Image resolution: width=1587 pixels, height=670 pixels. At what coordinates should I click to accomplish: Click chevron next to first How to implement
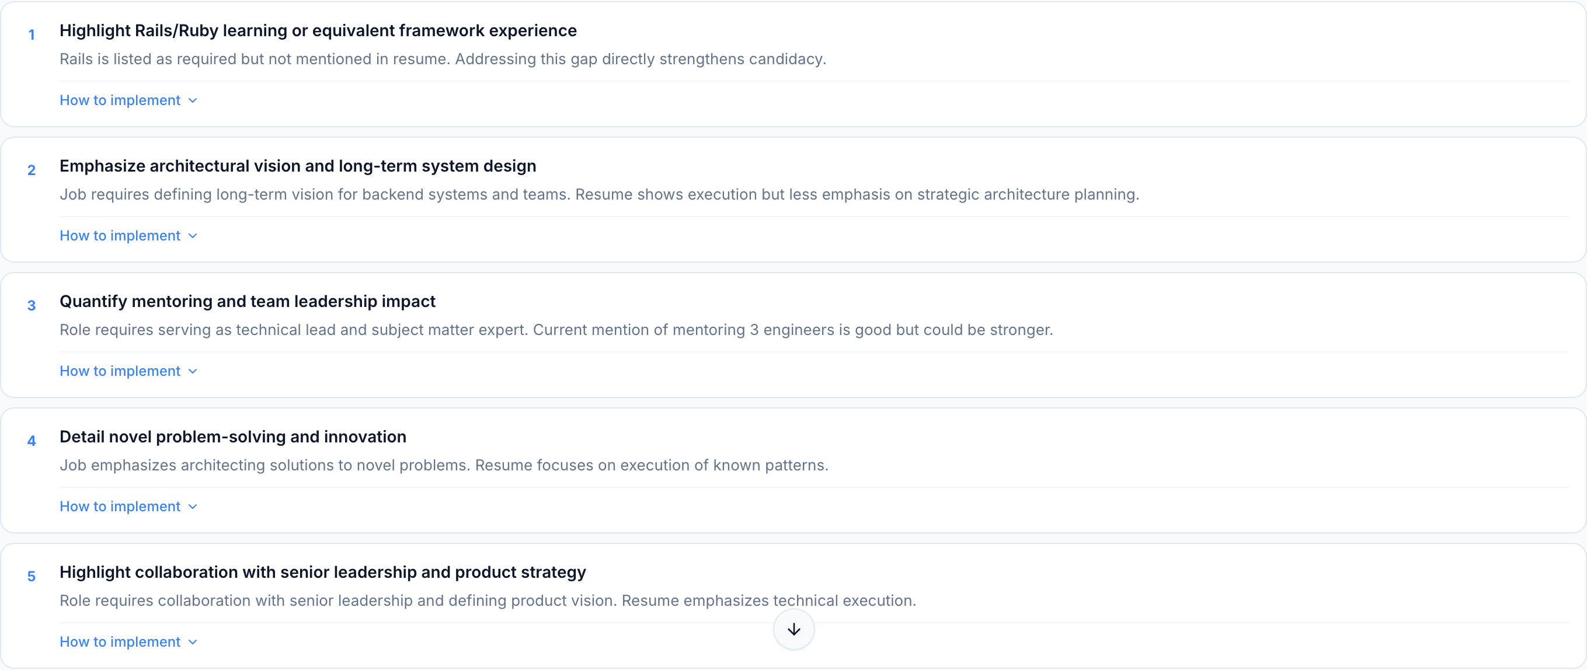[x=193, y=100]
